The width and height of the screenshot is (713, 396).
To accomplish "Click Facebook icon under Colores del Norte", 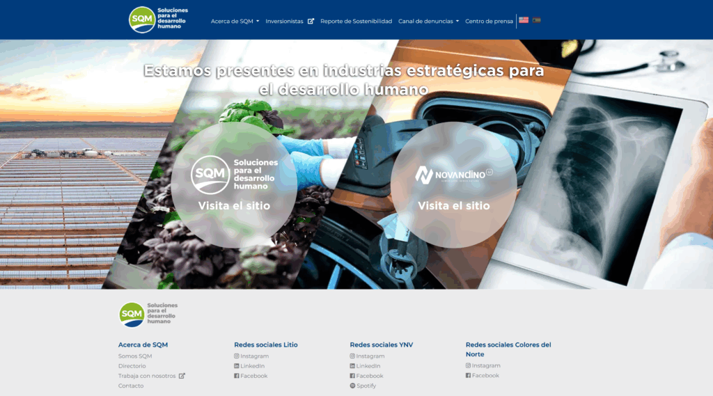I will coord(468,376).
